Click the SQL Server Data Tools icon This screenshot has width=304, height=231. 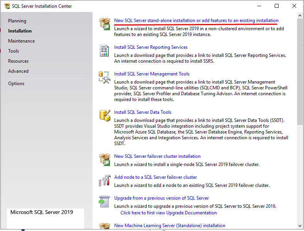click(104, 115)
